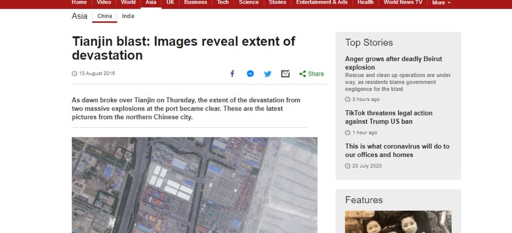Click the Tianjin blast article headline

[x=183, y=48]
